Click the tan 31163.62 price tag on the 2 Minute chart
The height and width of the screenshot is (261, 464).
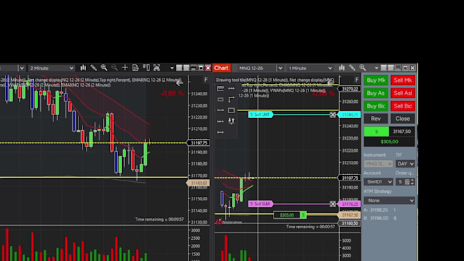(198, 183)
